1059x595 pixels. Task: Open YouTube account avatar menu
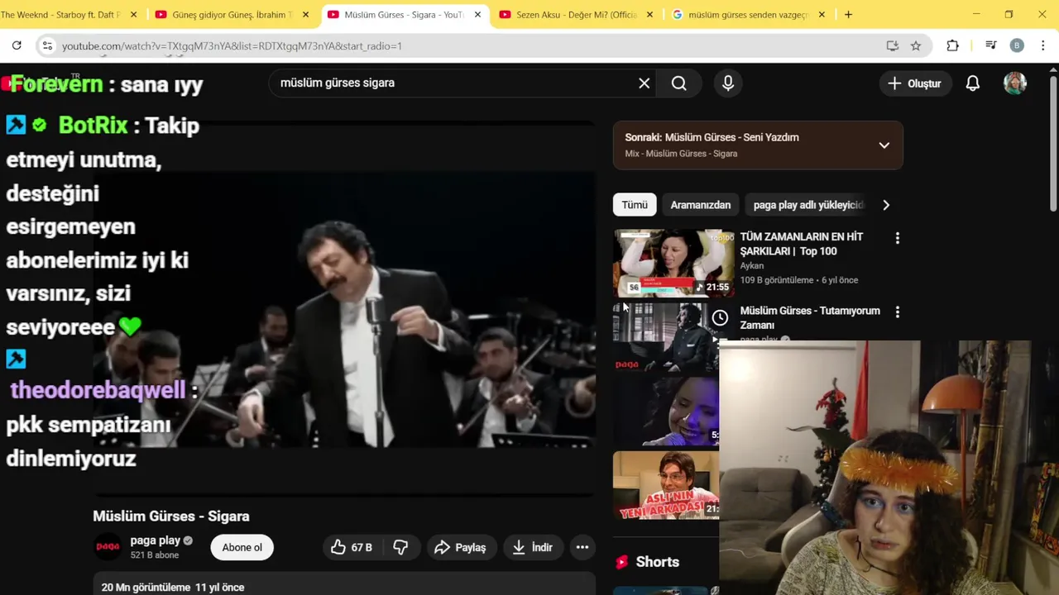click(x=1015, y=83)
